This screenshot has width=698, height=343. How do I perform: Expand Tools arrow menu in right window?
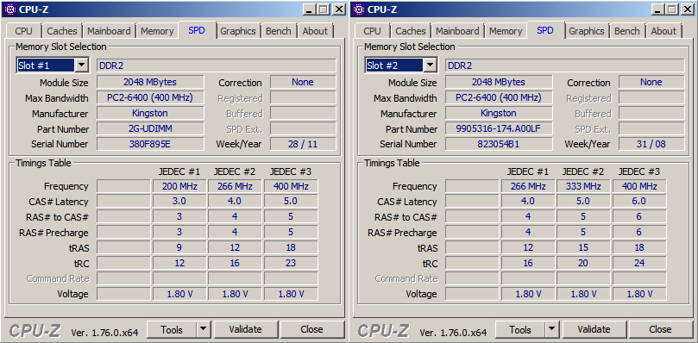click(551, 330)
